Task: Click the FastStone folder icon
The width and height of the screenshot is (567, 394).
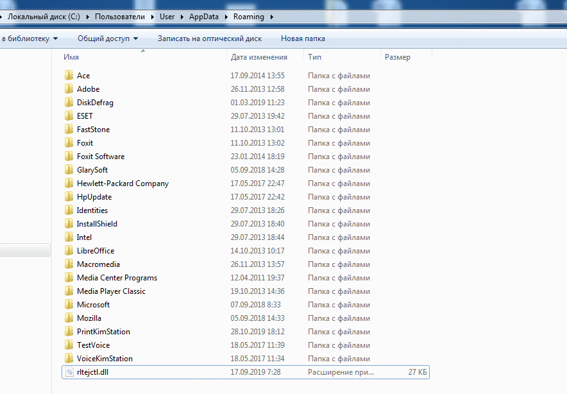Action: [69, 129]
